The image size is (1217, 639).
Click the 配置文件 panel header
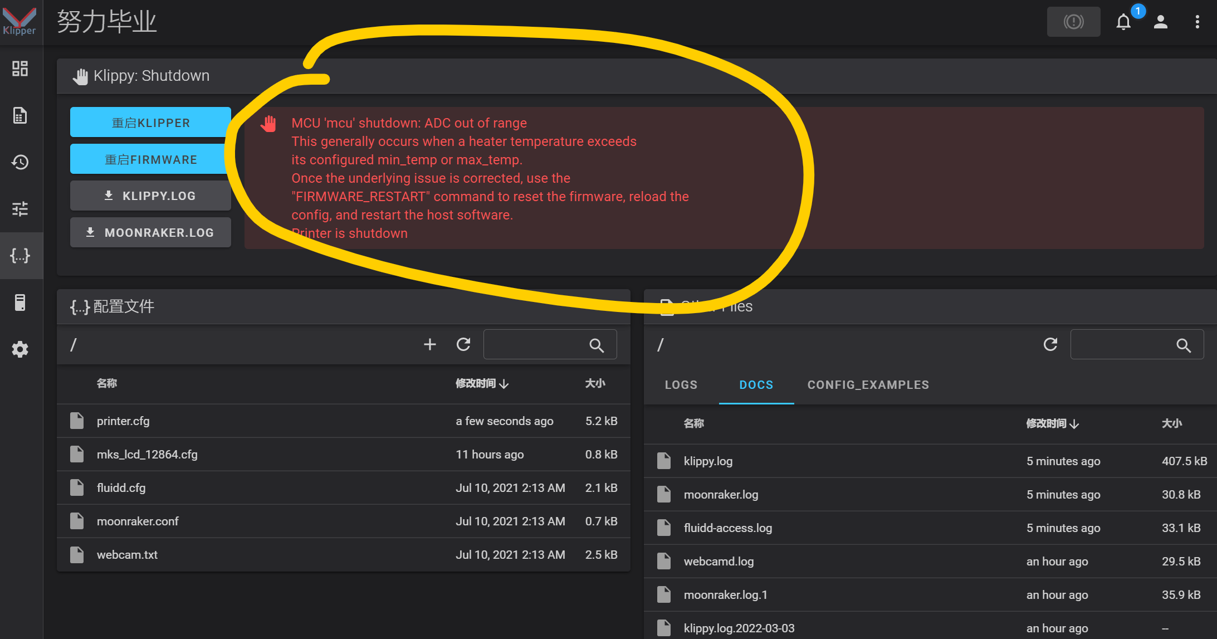click(x=344, y=306)
